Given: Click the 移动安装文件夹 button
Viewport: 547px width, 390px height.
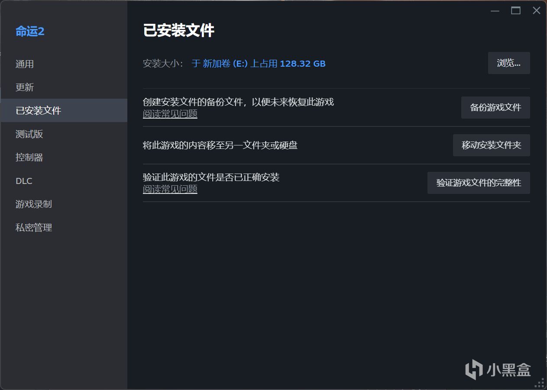Looking at the screenshot, I should [491, 145].
